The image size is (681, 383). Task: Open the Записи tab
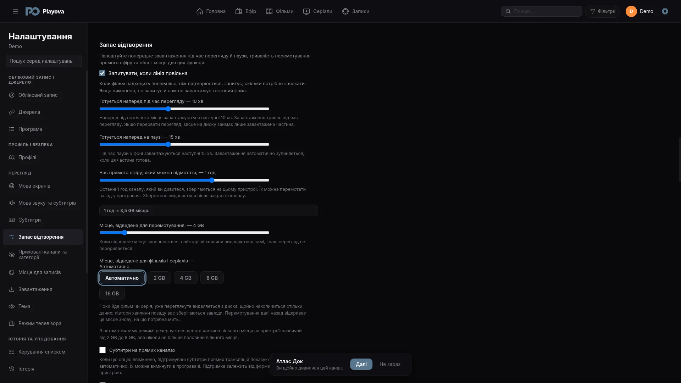point(356,11)
